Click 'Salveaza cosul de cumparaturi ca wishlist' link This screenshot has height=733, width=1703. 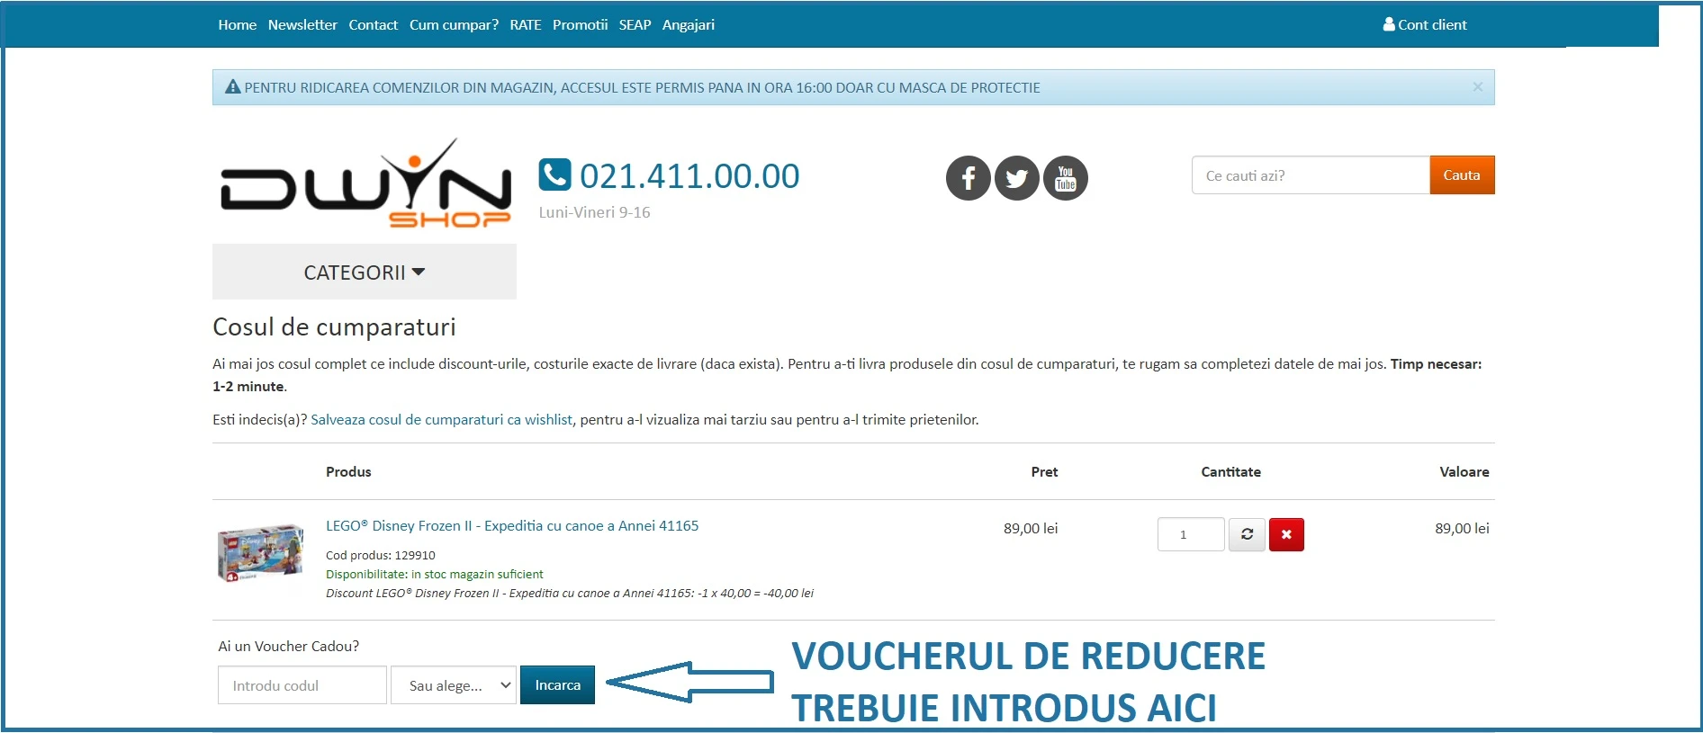(x=441, y=420)
